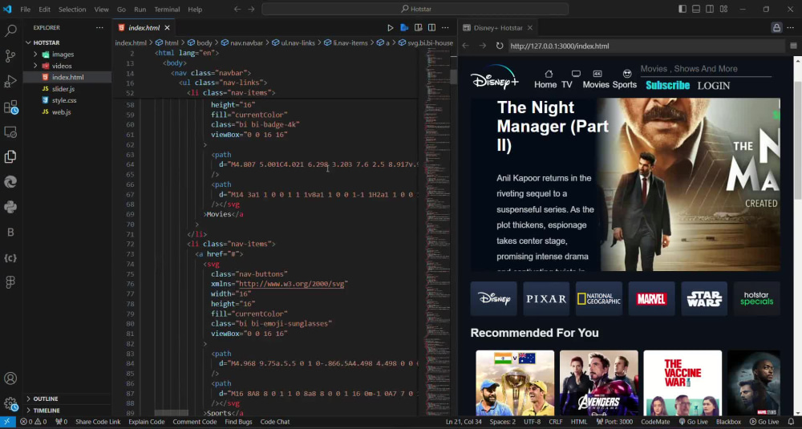Open the Accounts icon
Screen dimensions: 802x429
coord(10,379)
